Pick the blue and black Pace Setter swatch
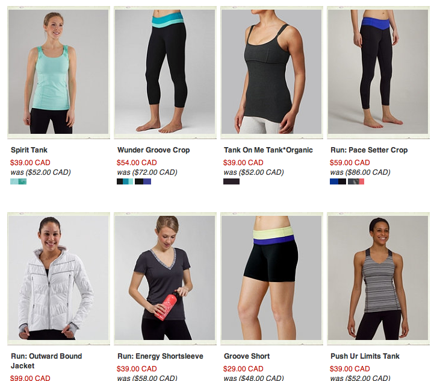Image resolution: width=437 pixels, height=381 pixels. tap(338, 181)
